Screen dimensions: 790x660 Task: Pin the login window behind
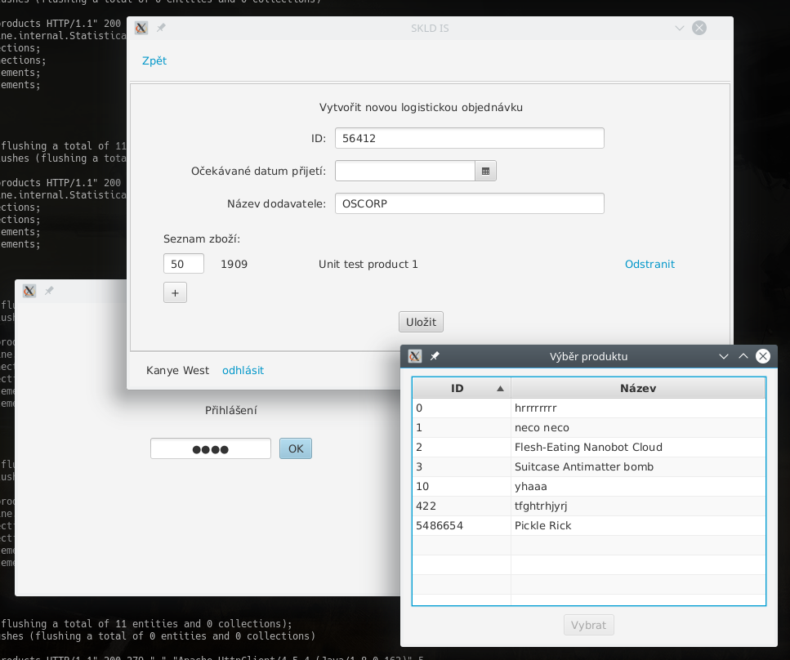tap(49, 291)
